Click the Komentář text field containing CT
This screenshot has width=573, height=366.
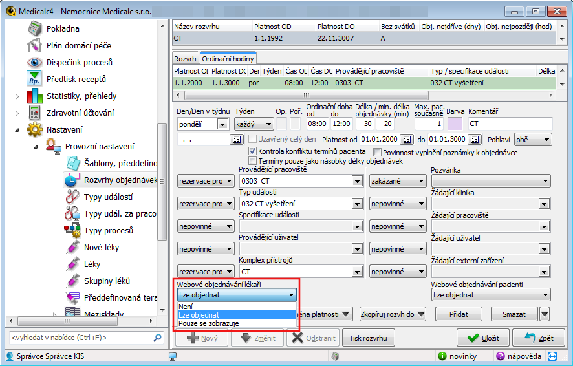509,124
